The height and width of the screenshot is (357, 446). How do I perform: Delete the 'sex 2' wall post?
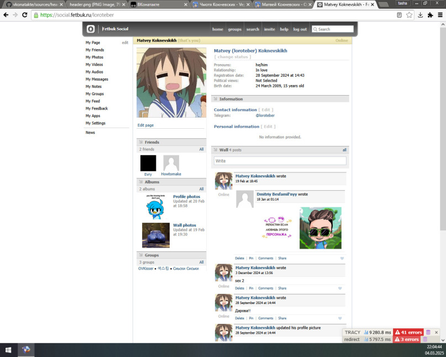coord(239,288)
